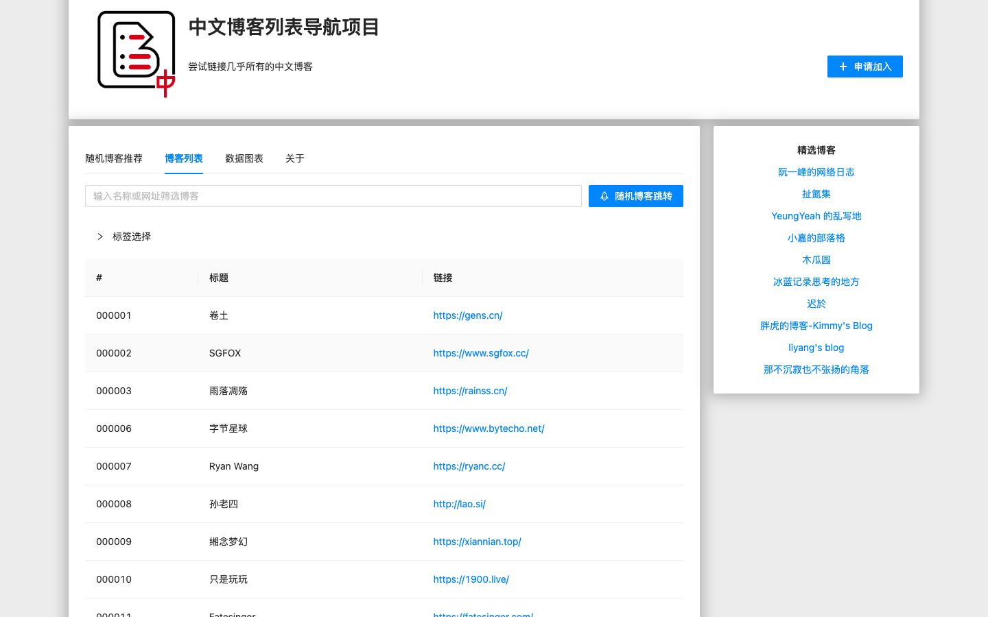Image resolution: width=988 pixels, height=617 pixels.
Task: Open the 随机博客推荐 tab
Action: (x=114, y=158)
